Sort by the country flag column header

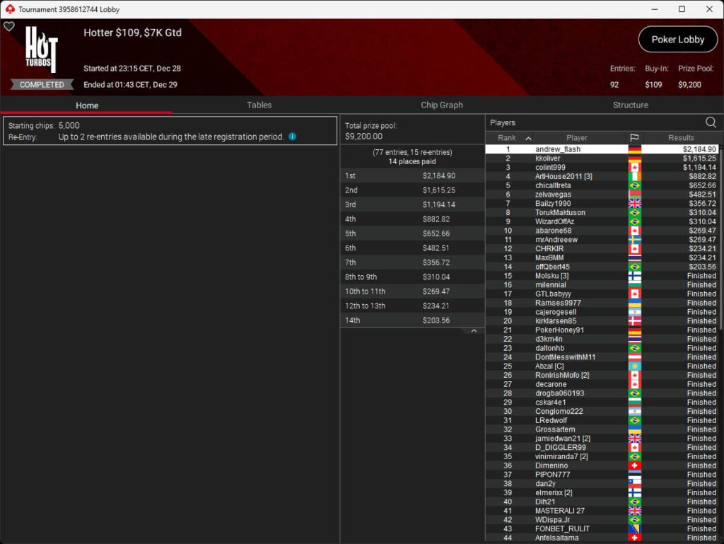click(x=634, y=138)
